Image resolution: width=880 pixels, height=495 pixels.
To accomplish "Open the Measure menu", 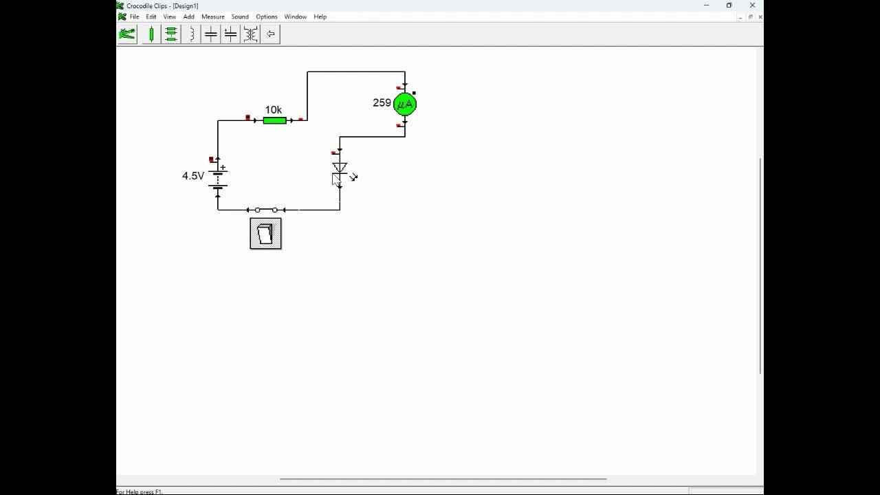I will 213,16.
